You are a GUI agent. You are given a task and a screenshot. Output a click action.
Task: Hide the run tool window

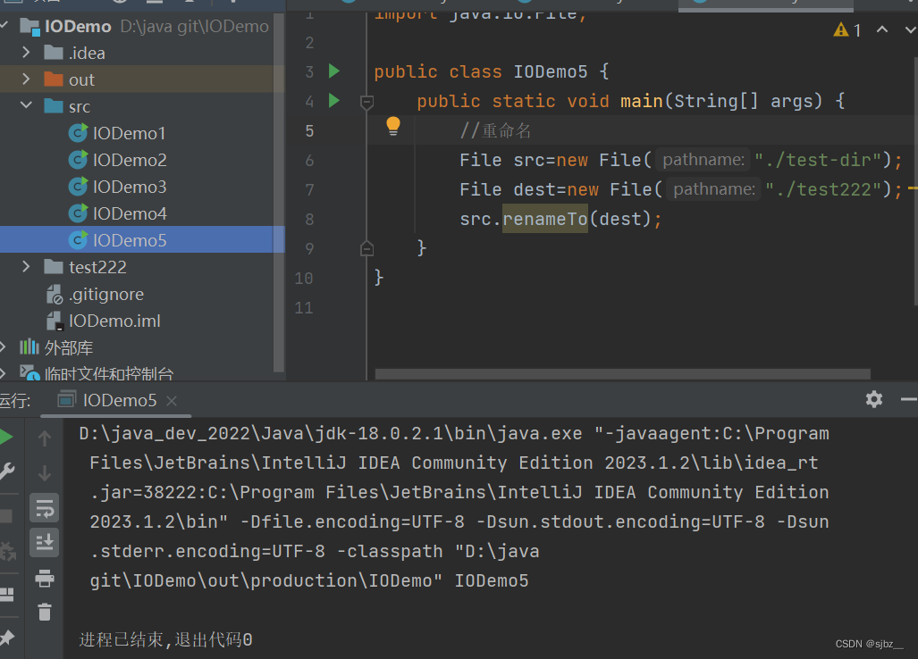909,399
